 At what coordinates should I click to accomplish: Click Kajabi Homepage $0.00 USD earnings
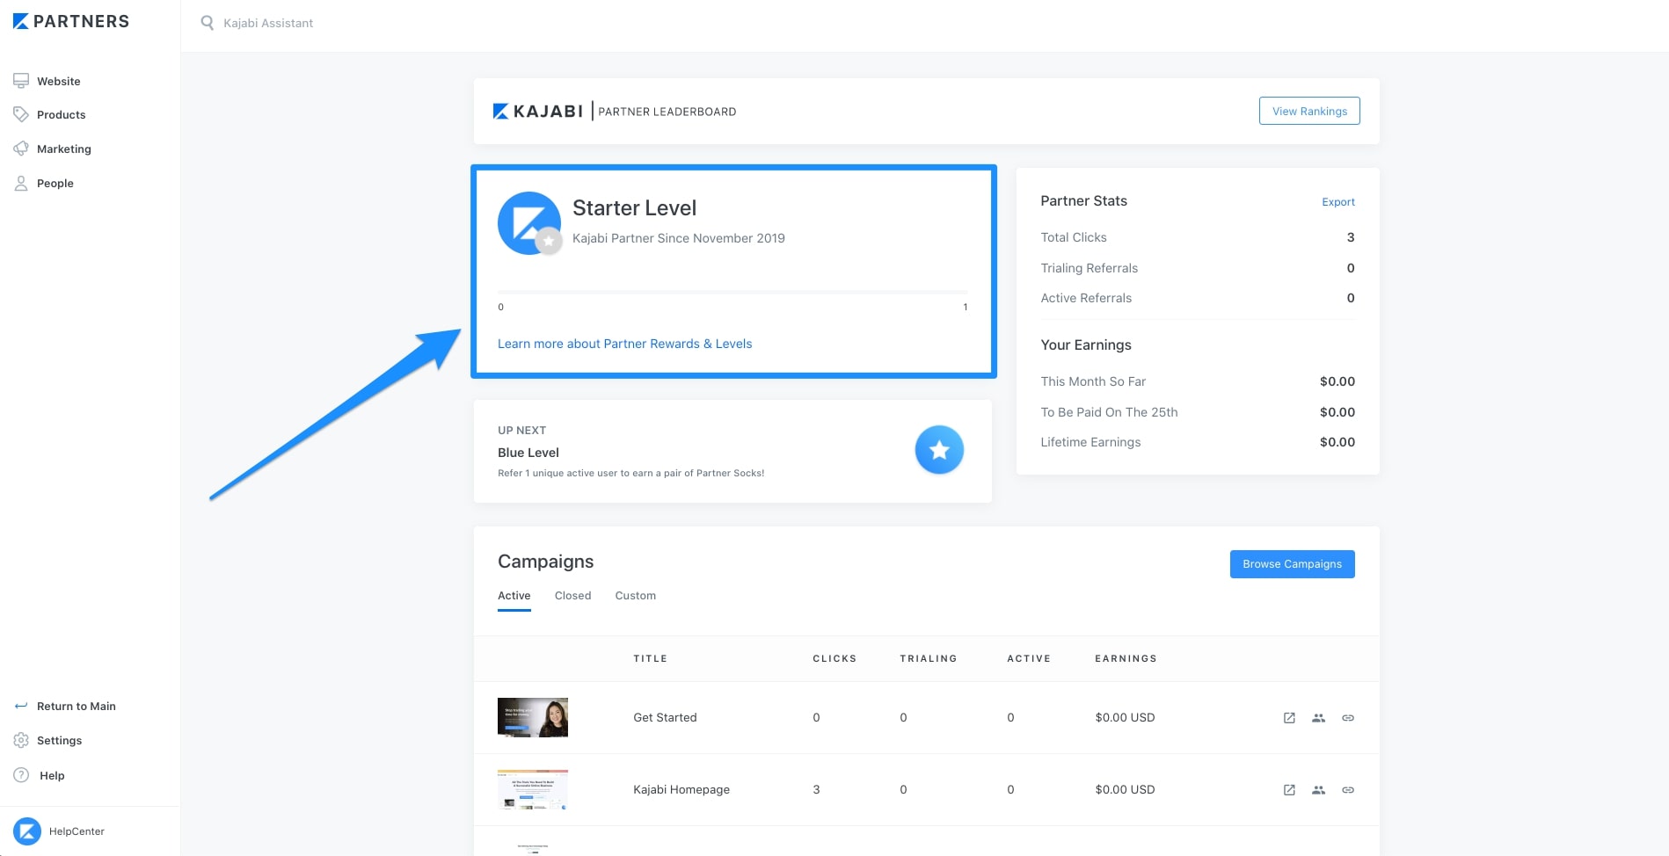(1125, 790)
